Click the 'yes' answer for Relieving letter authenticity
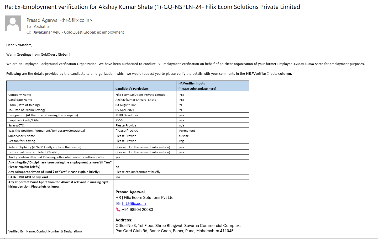Screen dimensions: 378x239 118,157
